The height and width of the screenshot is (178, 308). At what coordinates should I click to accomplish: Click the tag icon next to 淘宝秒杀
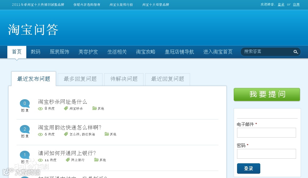click(66, 108)
